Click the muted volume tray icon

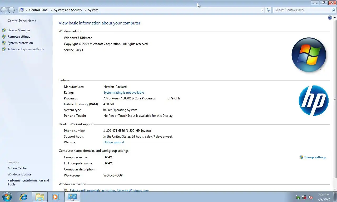[x=310, y=197]
